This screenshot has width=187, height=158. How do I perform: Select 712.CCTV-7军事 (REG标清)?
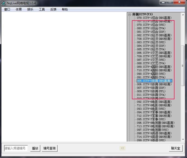154,116
